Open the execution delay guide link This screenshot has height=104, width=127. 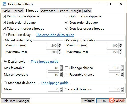click(x=55, y=35)
